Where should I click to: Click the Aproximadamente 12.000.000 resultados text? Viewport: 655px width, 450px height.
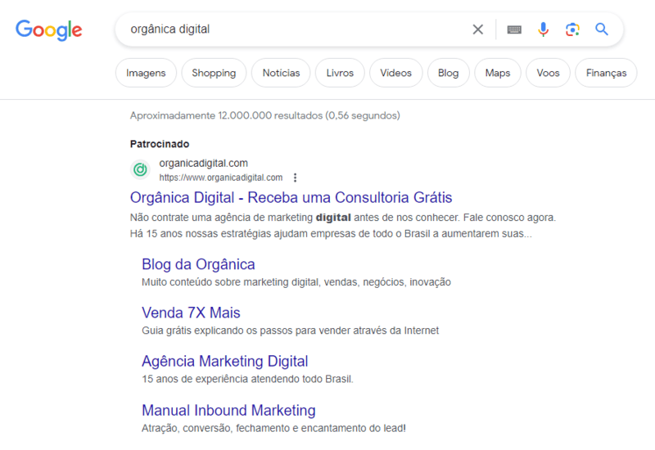click(264, 115)
